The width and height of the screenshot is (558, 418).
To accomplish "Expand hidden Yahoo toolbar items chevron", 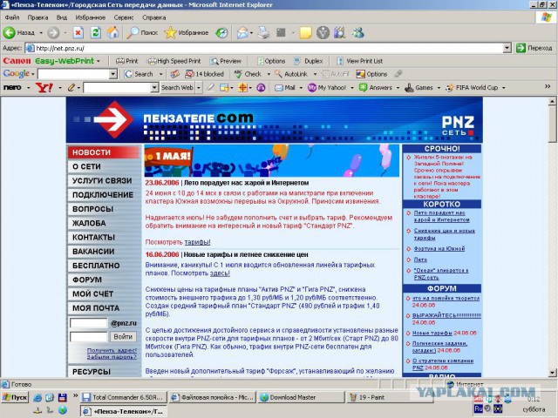I will click(x=548, y=86).
